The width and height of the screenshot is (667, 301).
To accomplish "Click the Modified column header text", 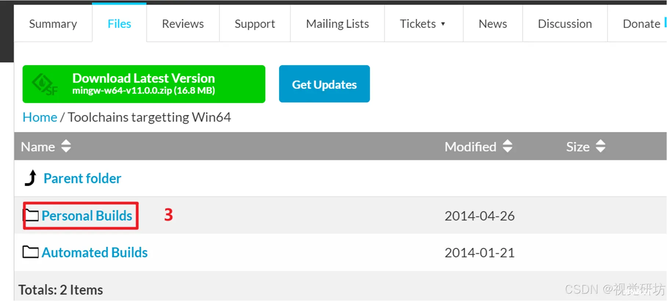I will pyautogui.click(x=470, y=147).
